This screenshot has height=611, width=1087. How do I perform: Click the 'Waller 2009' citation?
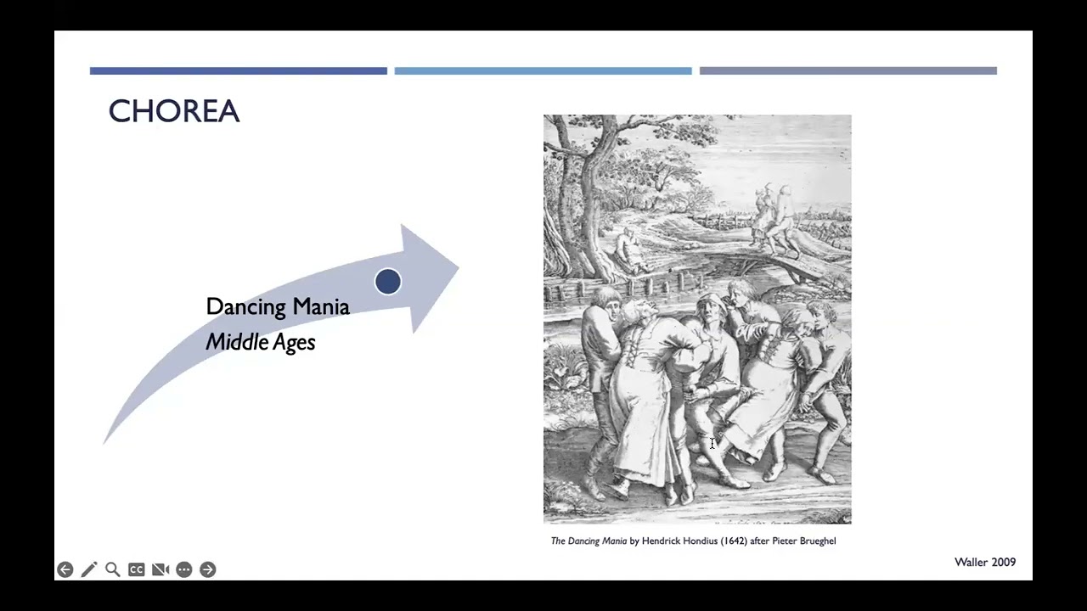pyautogui.click(x=985, y=562)
